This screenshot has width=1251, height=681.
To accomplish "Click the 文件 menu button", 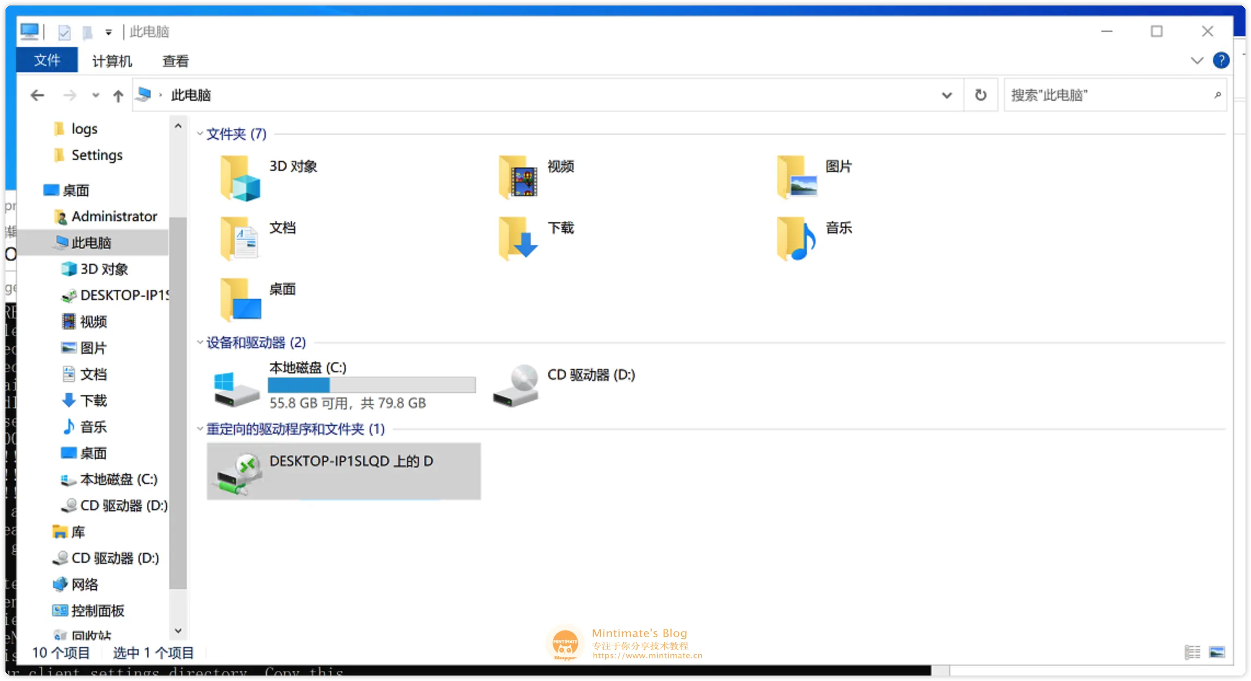I will pos(47,60).
